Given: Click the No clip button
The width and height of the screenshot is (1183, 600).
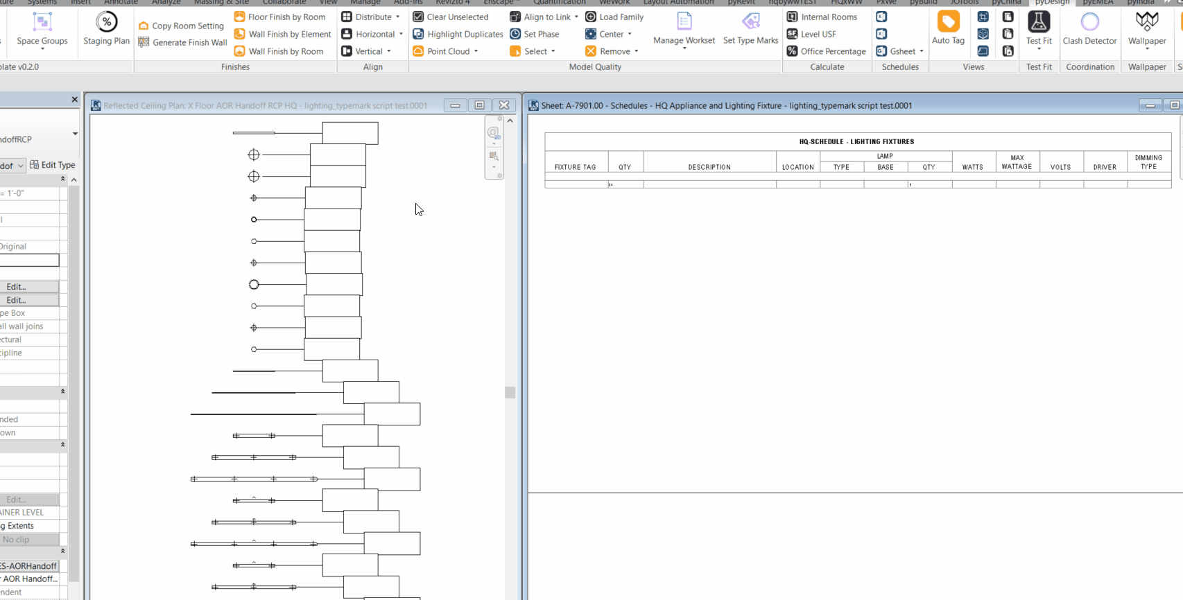Looking at the screenshot, I should click(29, 540).
